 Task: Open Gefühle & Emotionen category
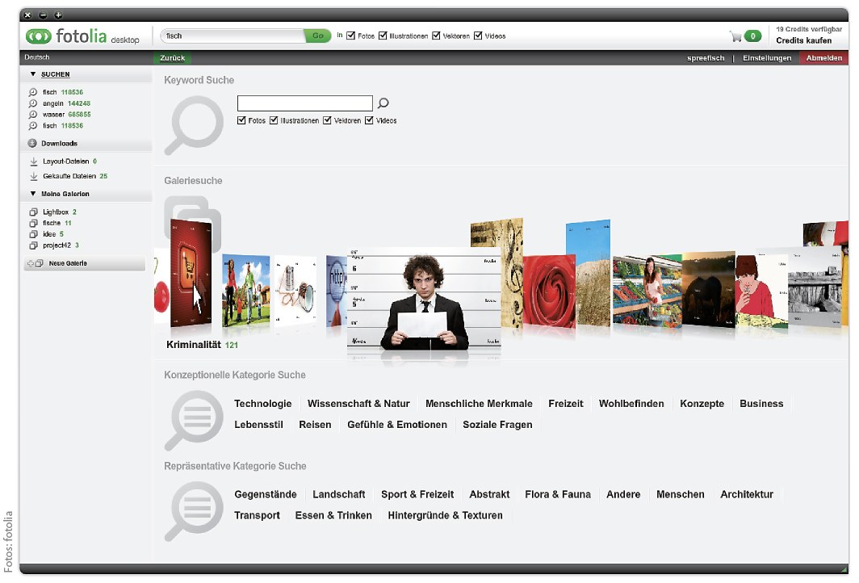(x=397, y=425)
